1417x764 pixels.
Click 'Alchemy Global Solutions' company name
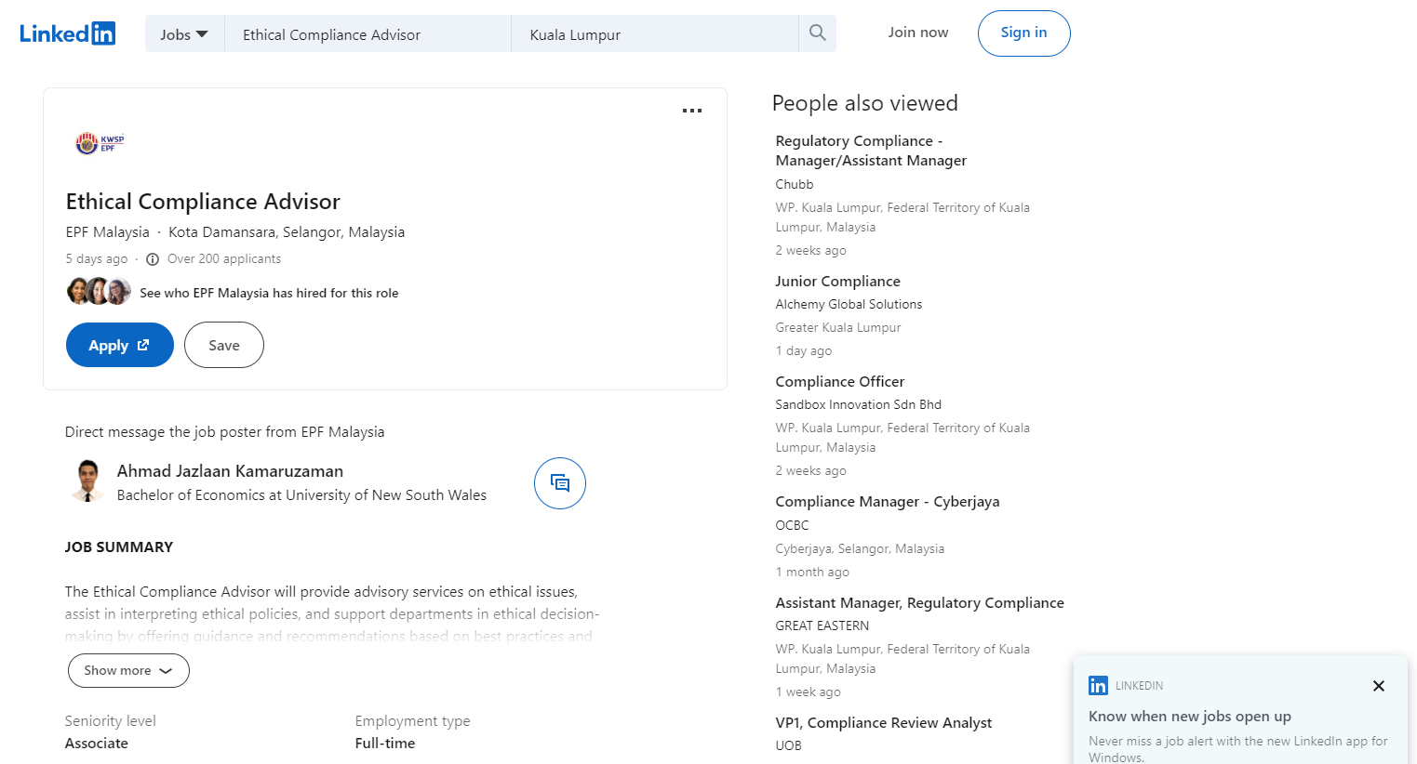849,305
